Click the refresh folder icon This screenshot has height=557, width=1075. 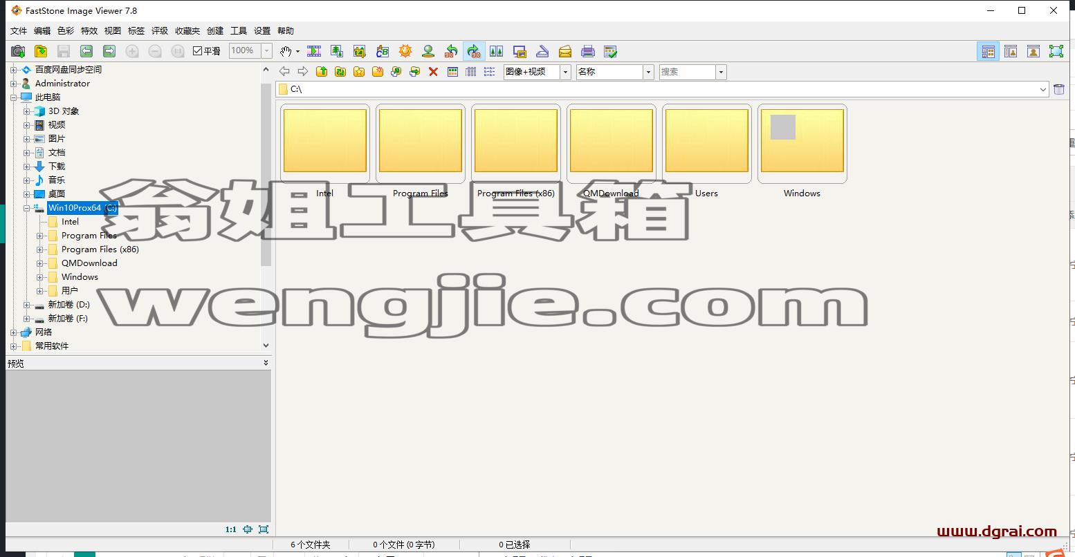pos(340,71)
